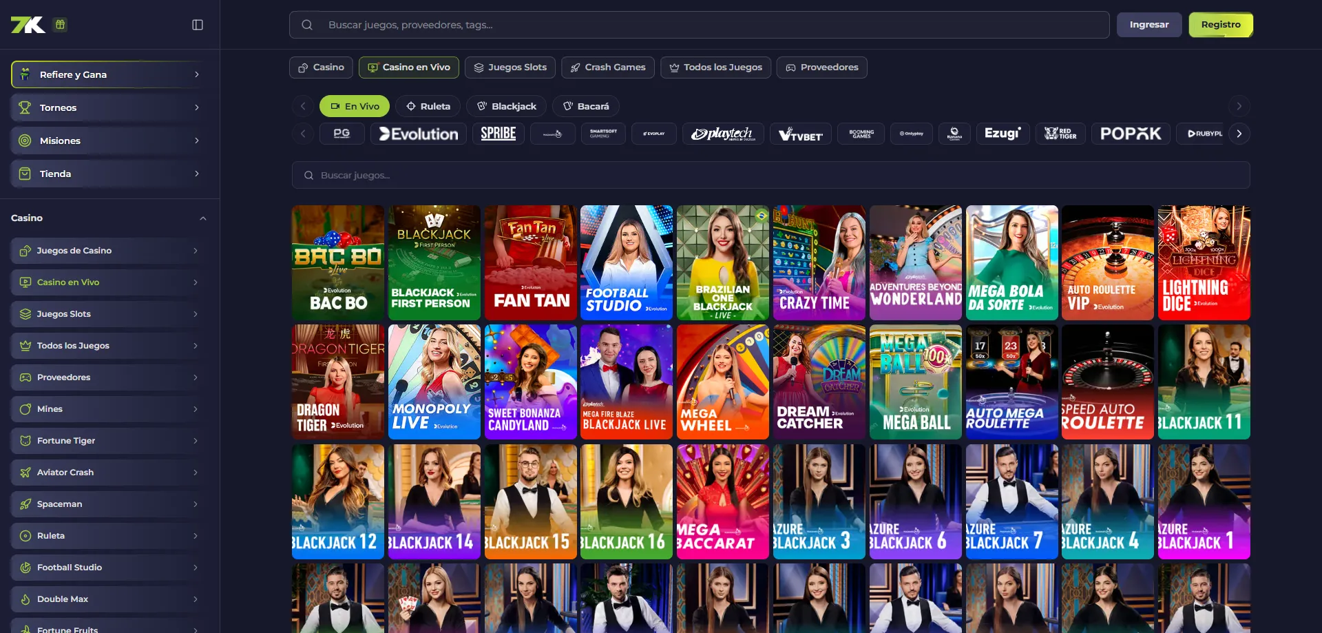The height and width of the screenshot is (633, 1322).
Task: Open the Monopoly Live game thumbnail
Action: 434,382
